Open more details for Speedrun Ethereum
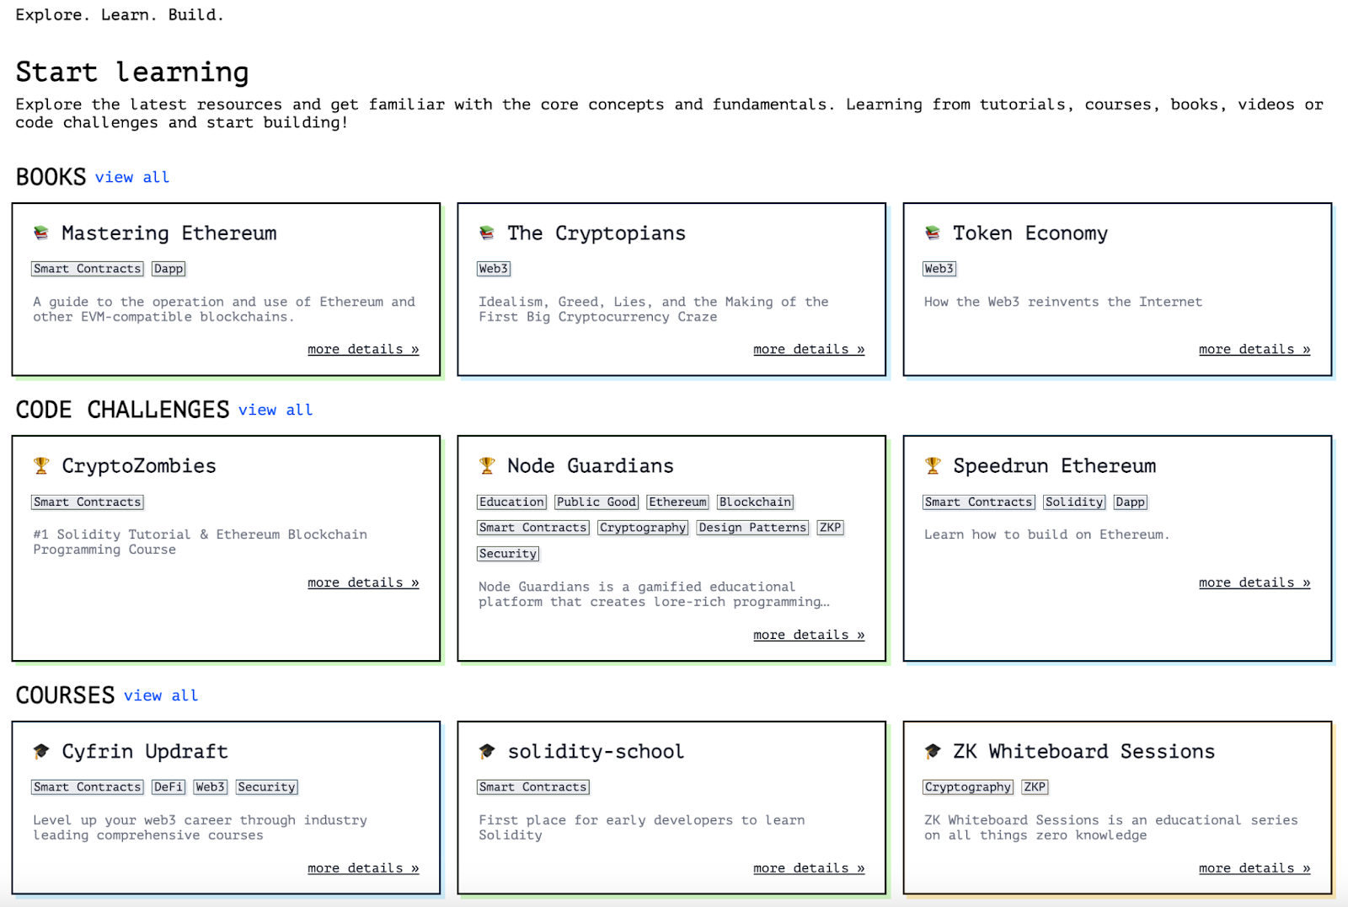The image size is (1348, 907). (1254, 582)
